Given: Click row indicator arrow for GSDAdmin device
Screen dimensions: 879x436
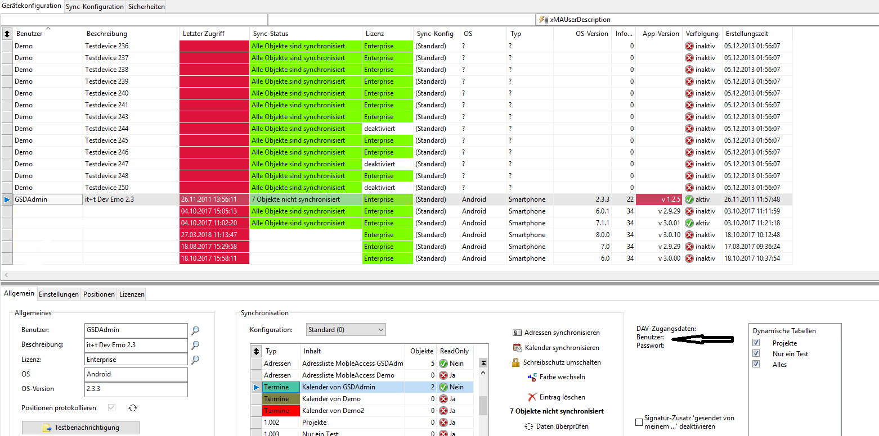Looking at the screenshot, I should click(x=7, y=199).
